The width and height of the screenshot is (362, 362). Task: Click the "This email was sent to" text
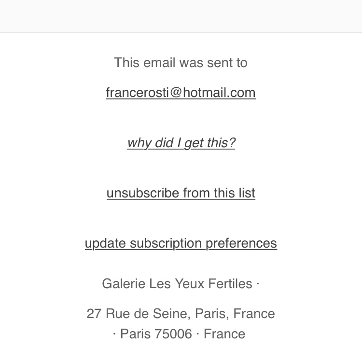(x=181, y=63)
